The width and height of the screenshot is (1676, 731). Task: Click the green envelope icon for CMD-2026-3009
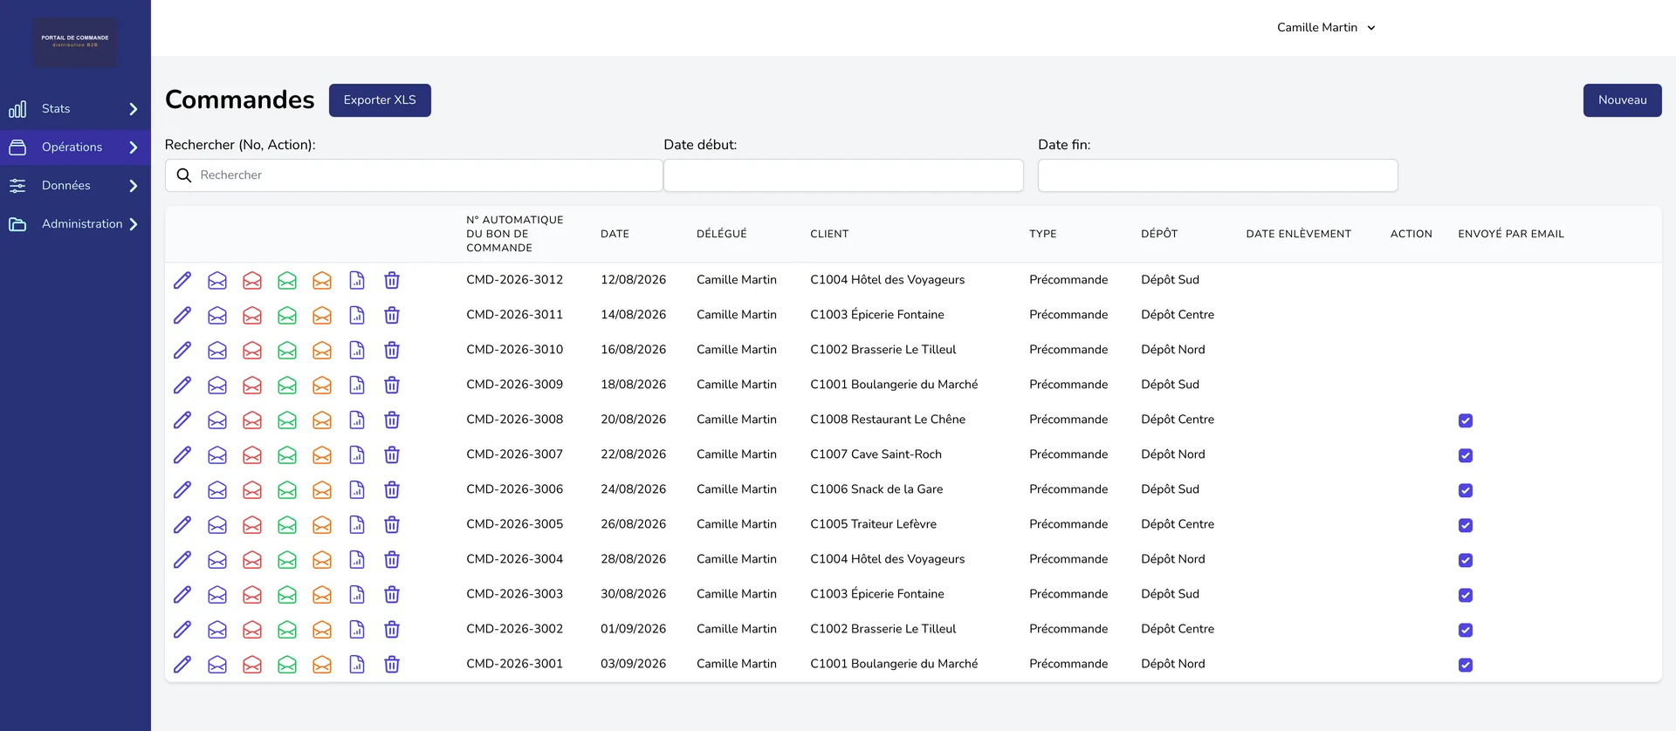[x=287, y=385]
